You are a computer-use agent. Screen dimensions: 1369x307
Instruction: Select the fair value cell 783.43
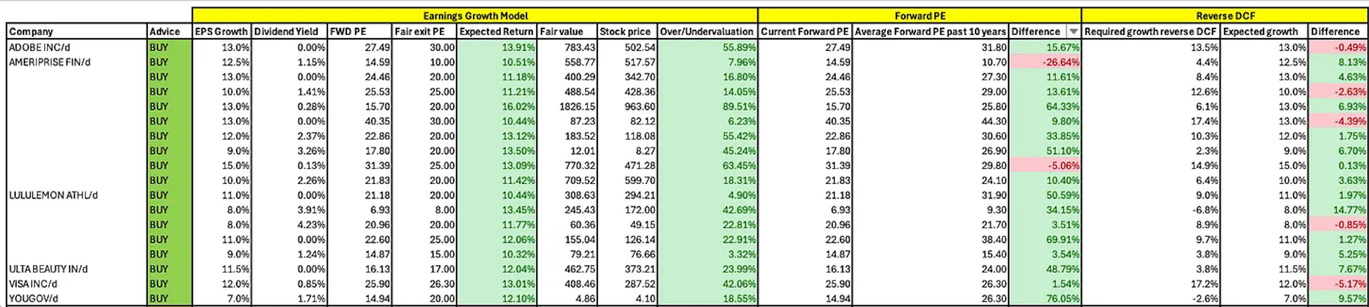[x=567, y=47]
